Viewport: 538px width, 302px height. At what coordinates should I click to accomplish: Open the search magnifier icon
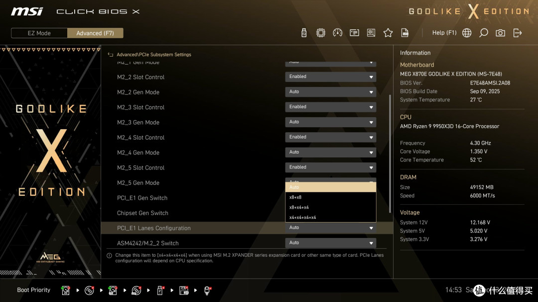(x=483, y=33)
